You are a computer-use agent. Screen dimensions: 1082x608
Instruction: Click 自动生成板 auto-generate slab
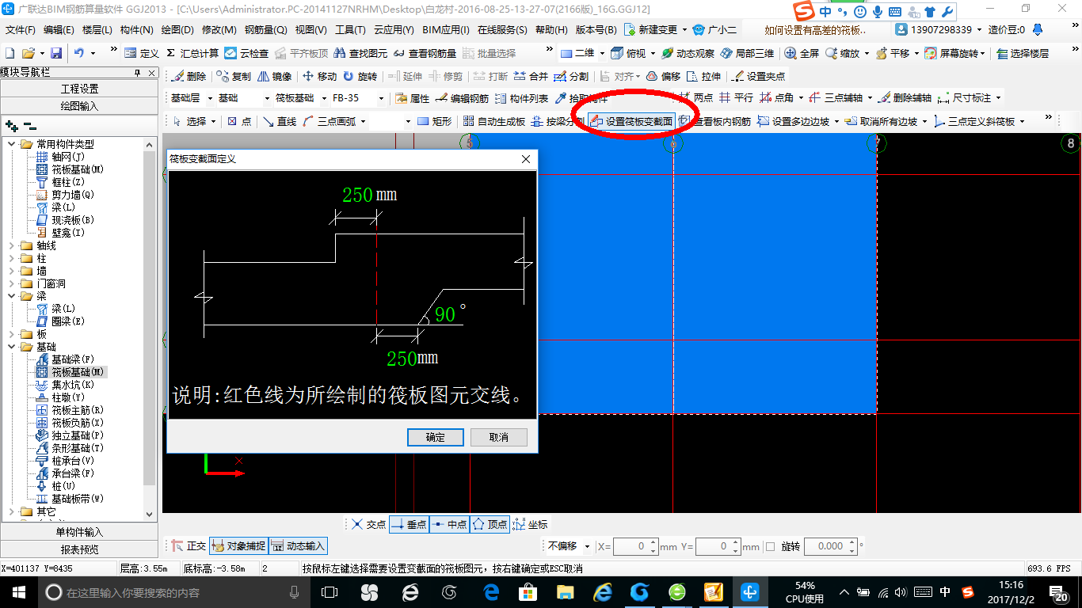pyautogui.click(x=494, y=121)
